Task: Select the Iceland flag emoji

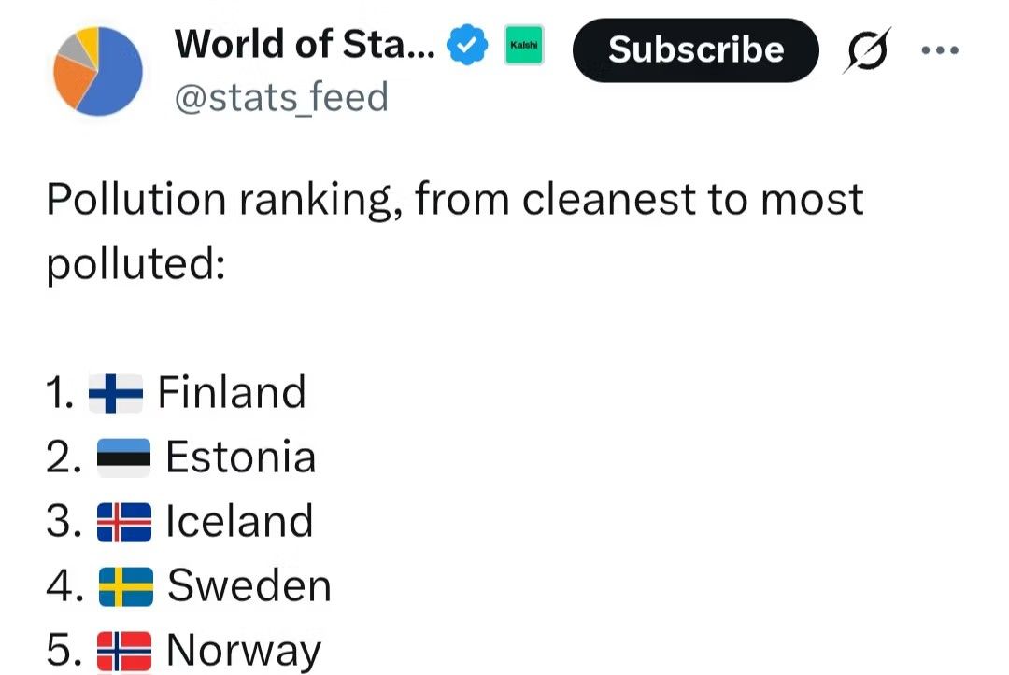Action: click(124, 522)
